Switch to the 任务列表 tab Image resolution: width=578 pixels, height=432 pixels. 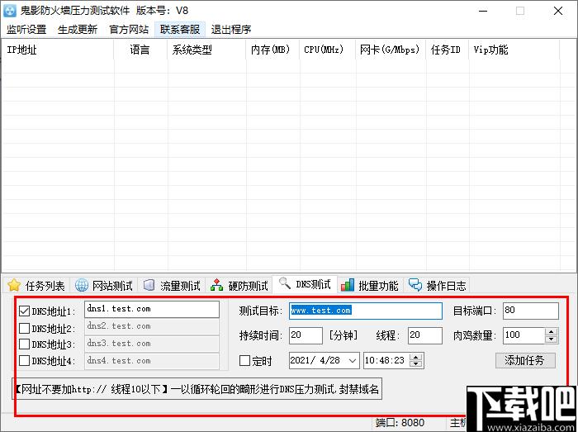click(x=36, y=285)
